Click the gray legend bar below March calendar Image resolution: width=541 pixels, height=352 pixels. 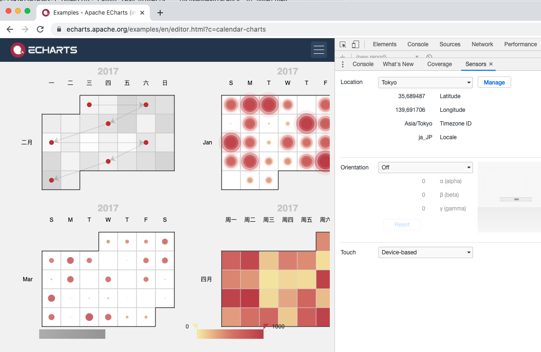[x=72, y=334]
